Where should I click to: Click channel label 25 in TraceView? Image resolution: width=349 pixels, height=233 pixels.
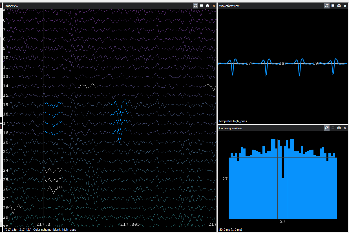pos(6,179)
